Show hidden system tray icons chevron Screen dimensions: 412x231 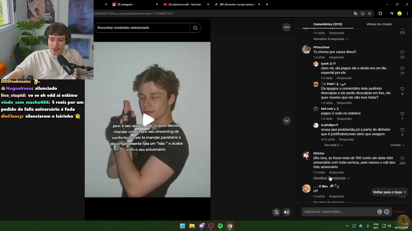347,226
